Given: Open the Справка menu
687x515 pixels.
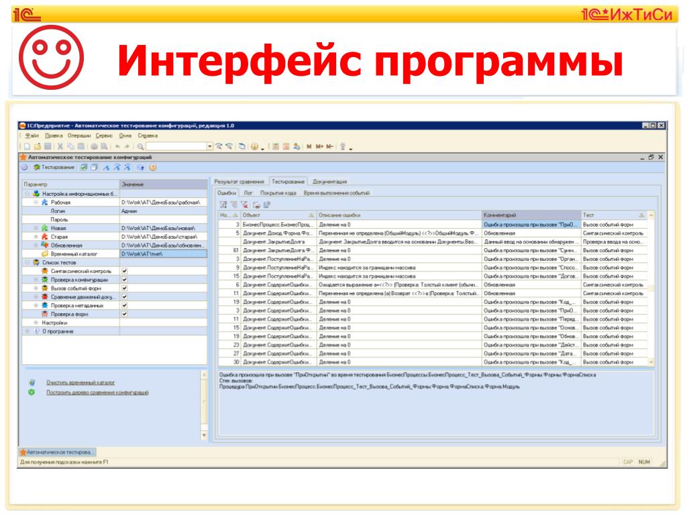Looking at the screenshot, I should pyautogui.click(x=148, y=135).
